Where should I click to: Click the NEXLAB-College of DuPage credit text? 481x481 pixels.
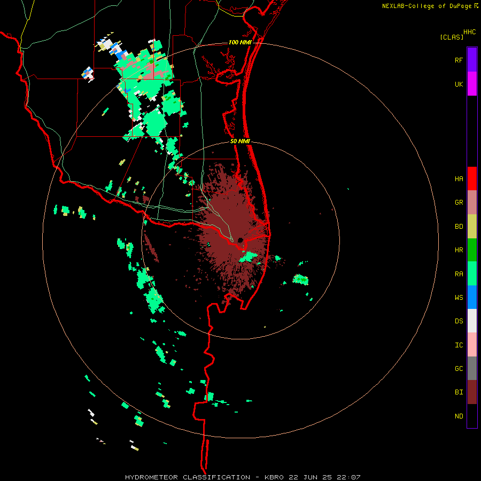pos(426,6)
